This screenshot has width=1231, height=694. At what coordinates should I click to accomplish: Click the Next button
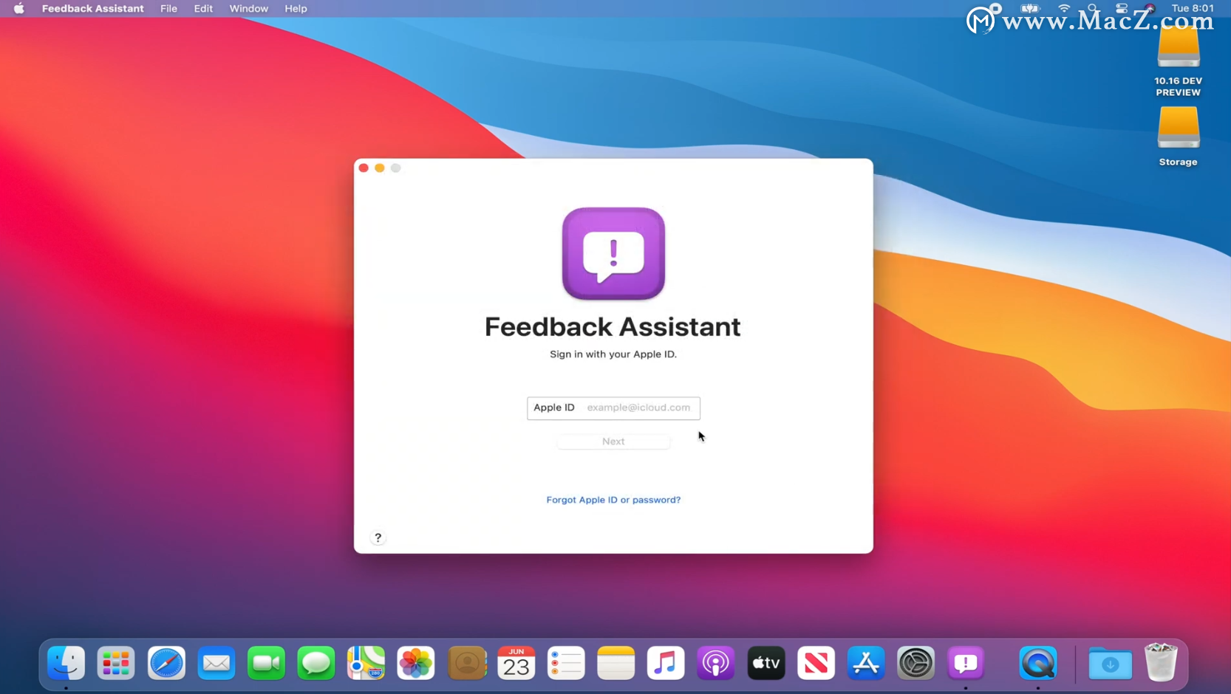[613, 442]
